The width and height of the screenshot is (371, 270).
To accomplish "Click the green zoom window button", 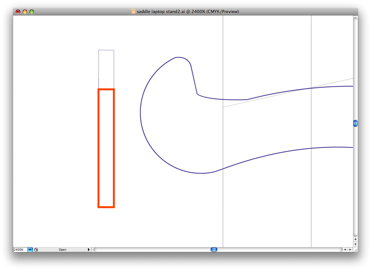I will pyautogui.click(x=32, y=11).
